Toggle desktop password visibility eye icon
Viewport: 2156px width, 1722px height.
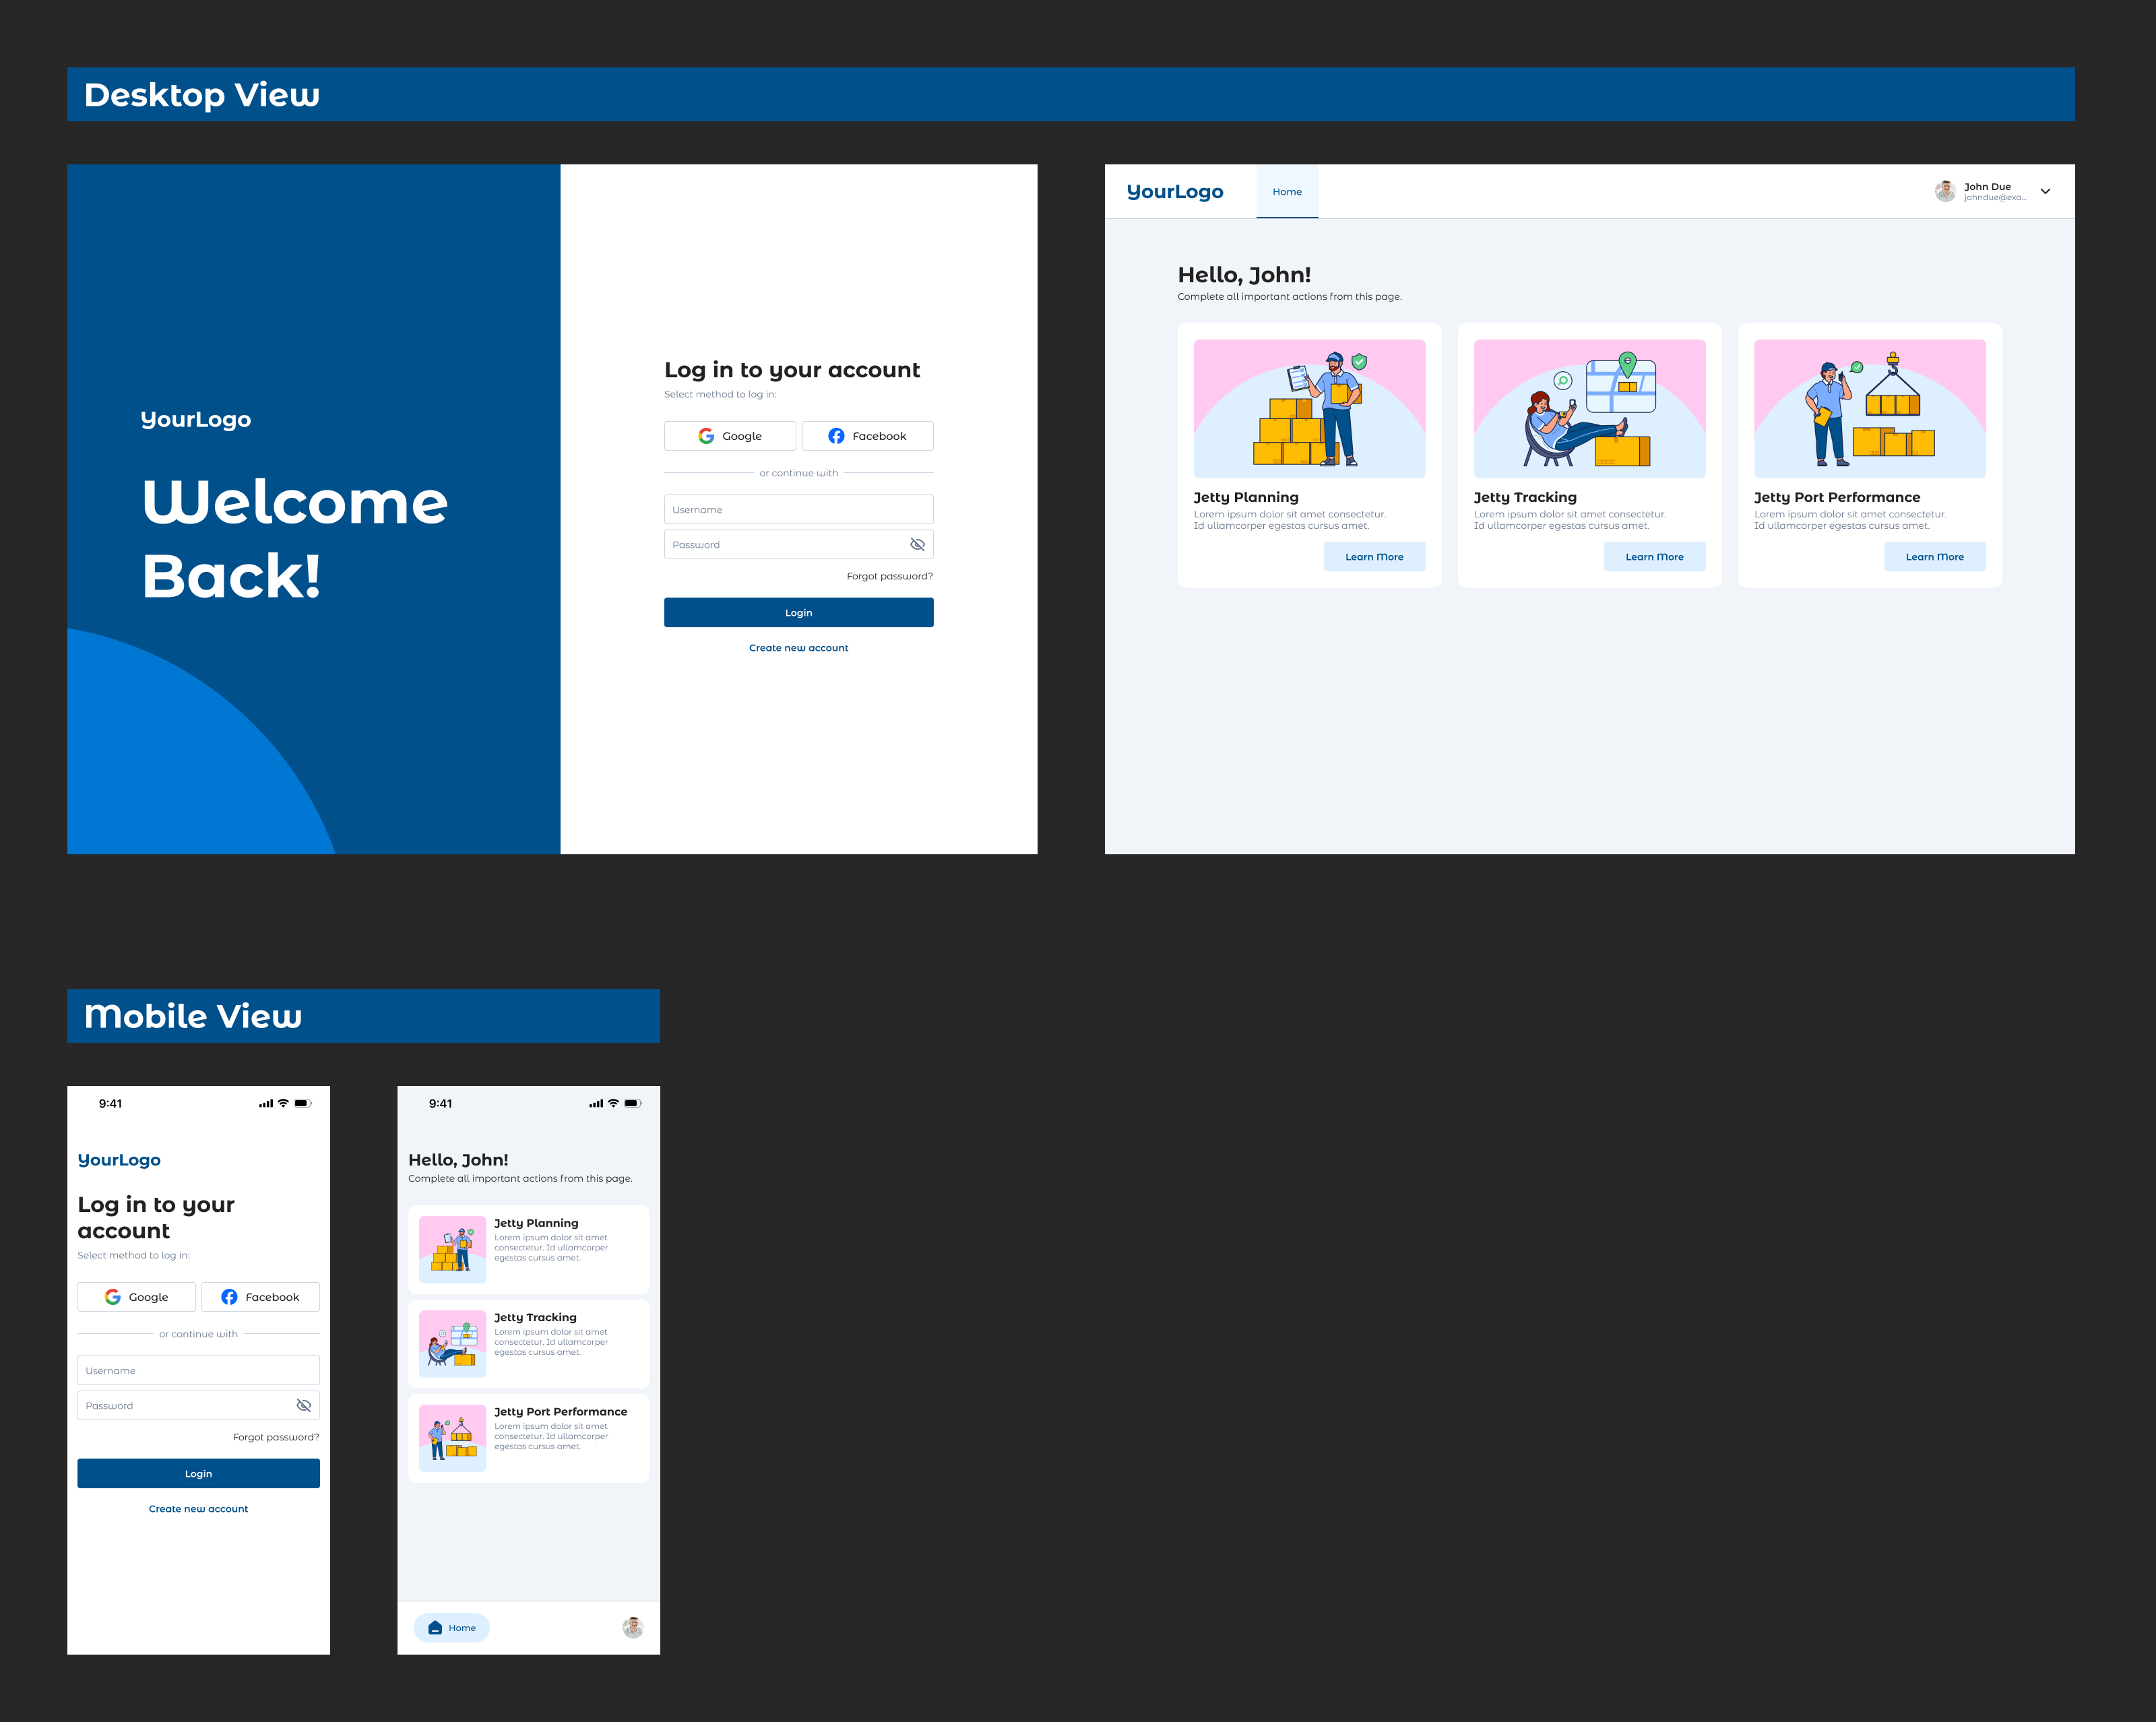(917, 545)
